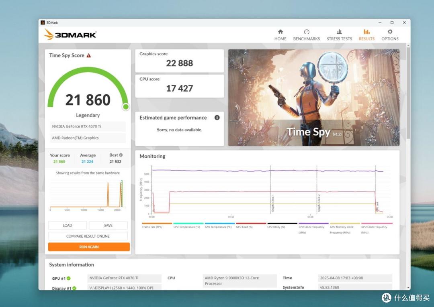Screen dimensions: 434x307
Task: Click the vertical scrollbar thumb
Action: point(408,93)
